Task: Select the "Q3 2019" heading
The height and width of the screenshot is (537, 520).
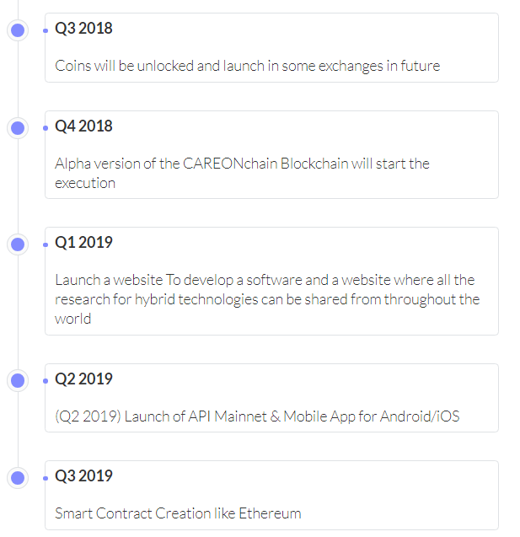Action: [x=83, y=476]
